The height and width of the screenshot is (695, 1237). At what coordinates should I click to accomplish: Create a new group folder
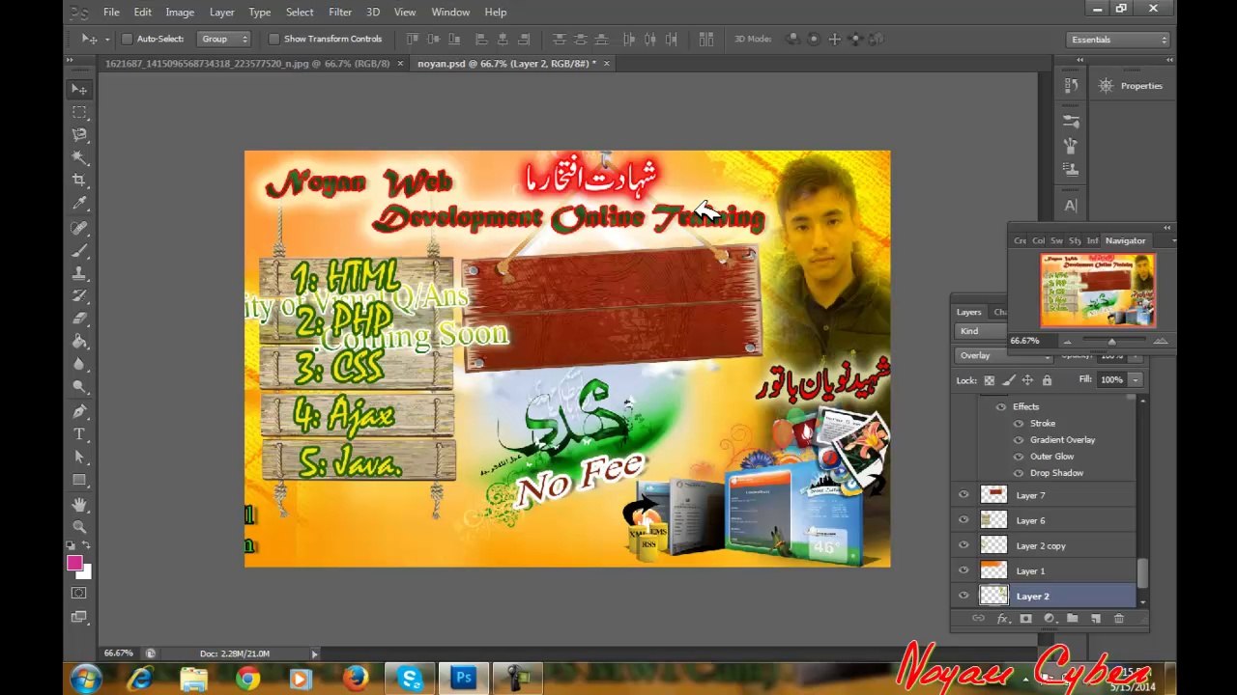tap(1072, 619)
